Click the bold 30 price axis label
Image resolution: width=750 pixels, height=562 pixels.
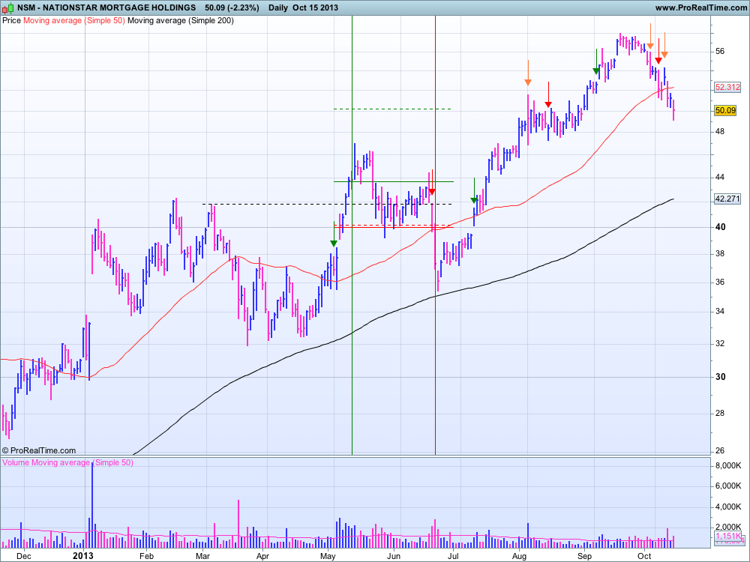[720, 377]
